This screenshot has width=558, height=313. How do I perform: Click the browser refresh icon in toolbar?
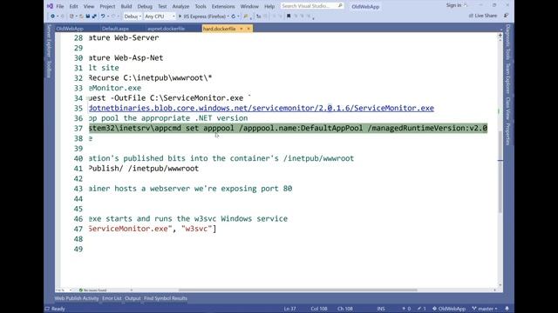point(234,17)
